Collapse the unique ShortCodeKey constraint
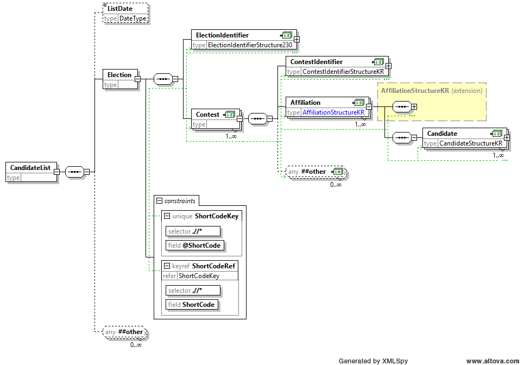Viewport: 524px width, 365px height. point(167,216)
